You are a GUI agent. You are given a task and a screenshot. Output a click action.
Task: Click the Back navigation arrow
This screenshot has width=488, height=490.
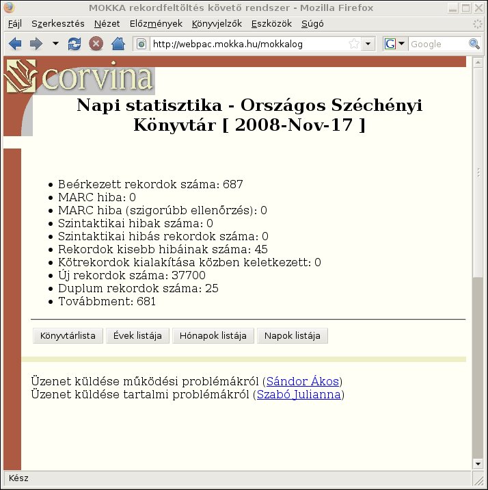point(14,44)
